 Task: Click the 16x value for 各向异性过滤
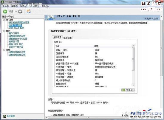click(x=97, y=57)
